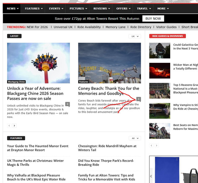Screen dimensions: 198x183
Task: Go to next page of Ride Guides
Action: tap(157, 146)
